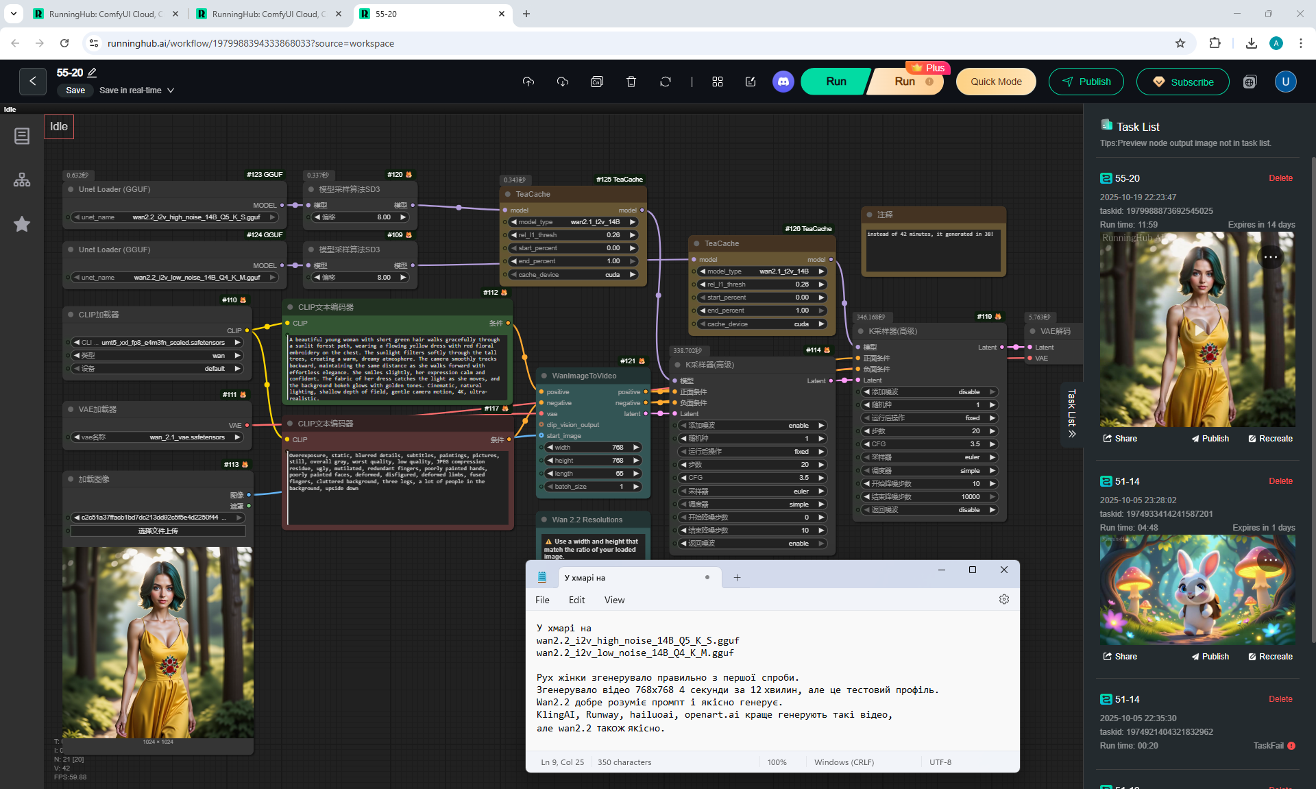Click the green Run button
Viewport: 1316px width, 789px height.
click(x=836, y=82)
